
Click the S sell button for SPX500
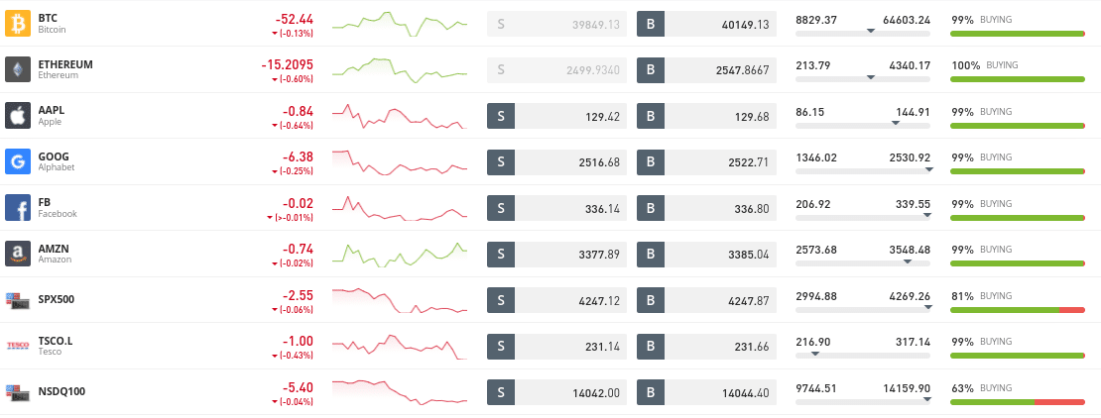(501, 300)
